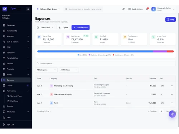Open user profile dropdown chevron
This screenshot has height=134, width=179.
[x=173, y=9]
